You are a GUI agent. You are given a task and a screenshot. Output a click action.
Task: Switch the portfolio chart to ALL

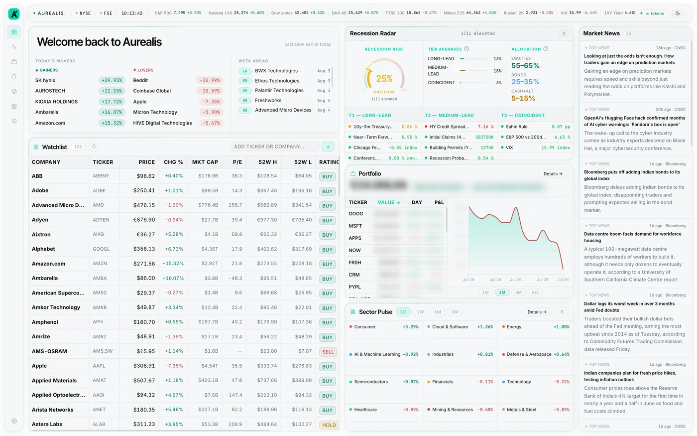535,292
